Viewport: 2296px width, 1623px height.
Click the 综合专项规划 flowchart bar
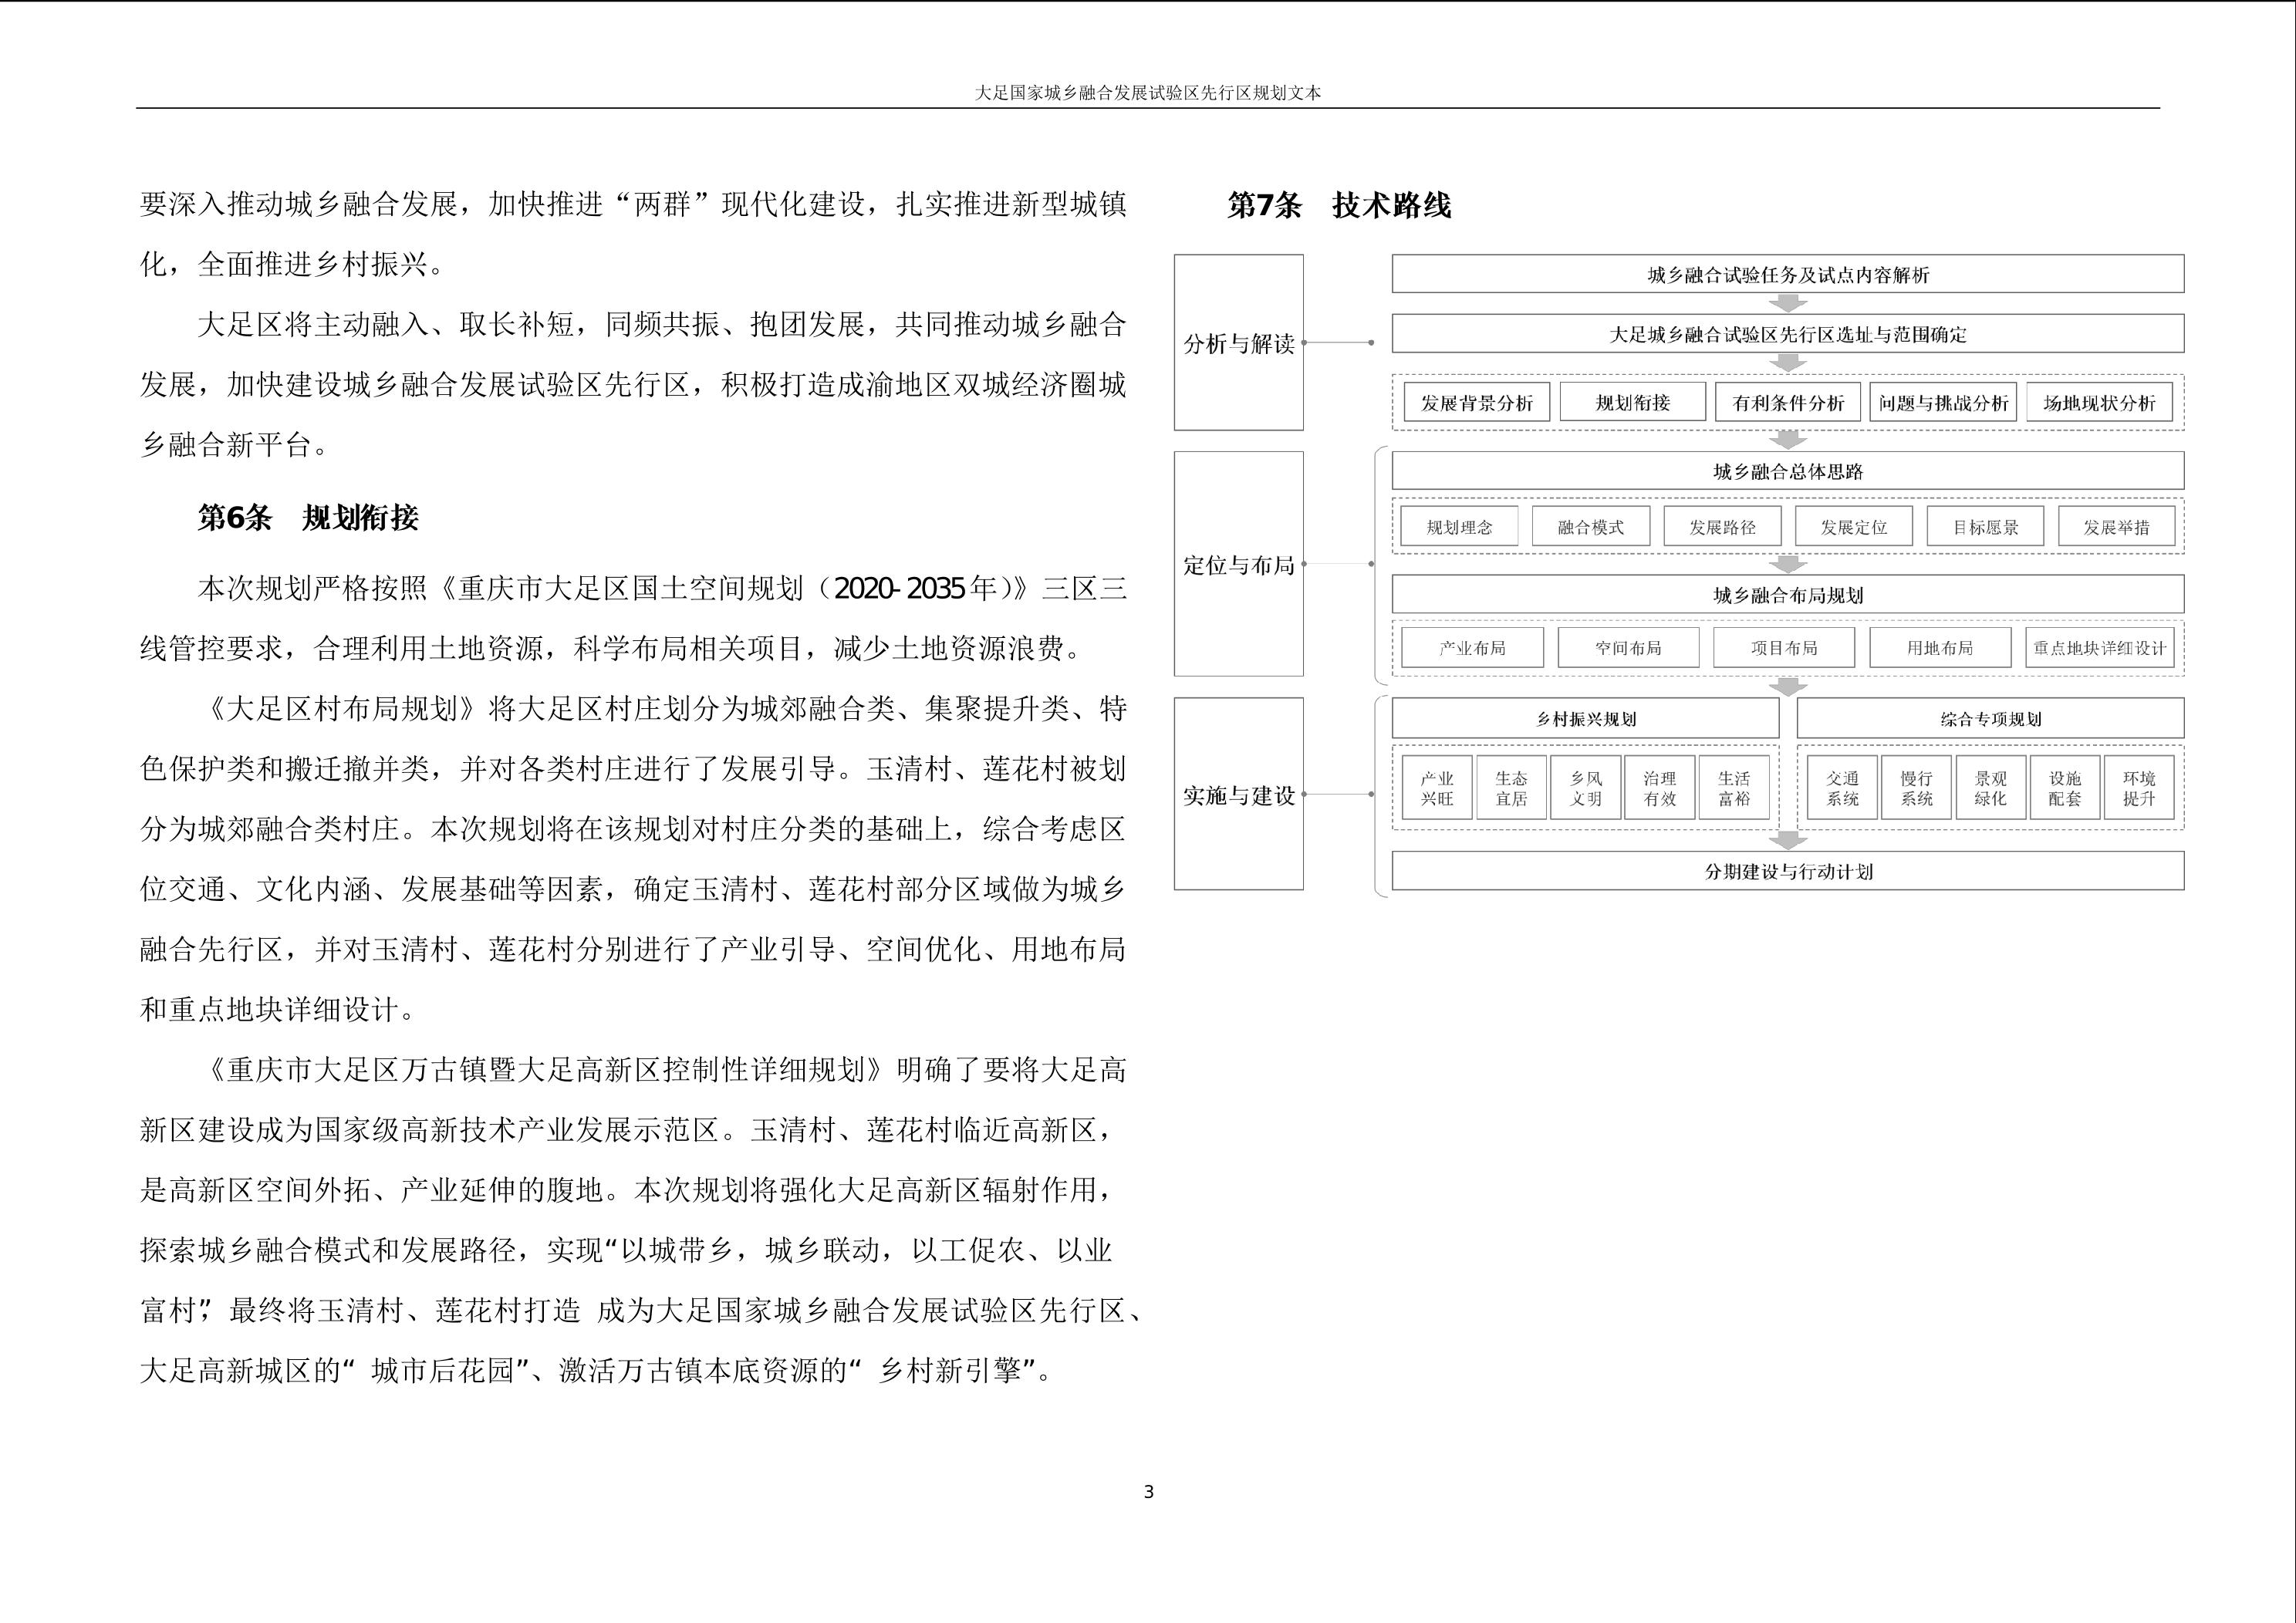pos(1990,718)
